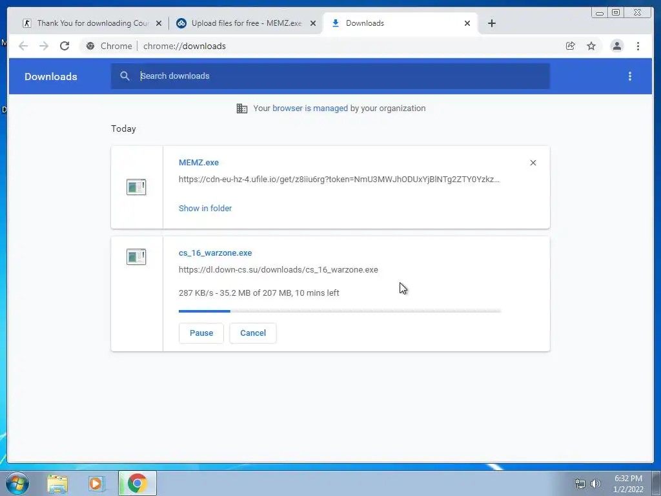This screenshot has height=496, width=661.
Task: Remove MEMZ.exe from the downloads list
Action: [x=533, y=163]
